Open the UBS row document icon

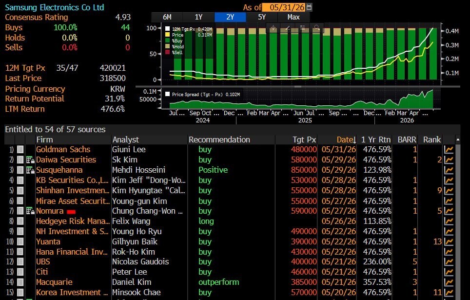tap(20, 261)
